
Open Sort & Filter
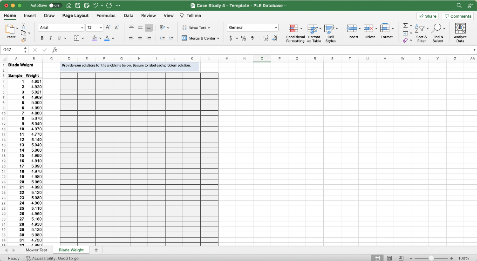(x=421, y=33)
